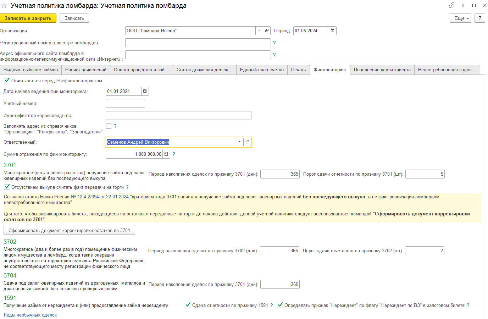The width and height of the screenshot is (488, 319).
Task: Open Оплата процентов и зай... tab
Action: [x=141, y=70]
